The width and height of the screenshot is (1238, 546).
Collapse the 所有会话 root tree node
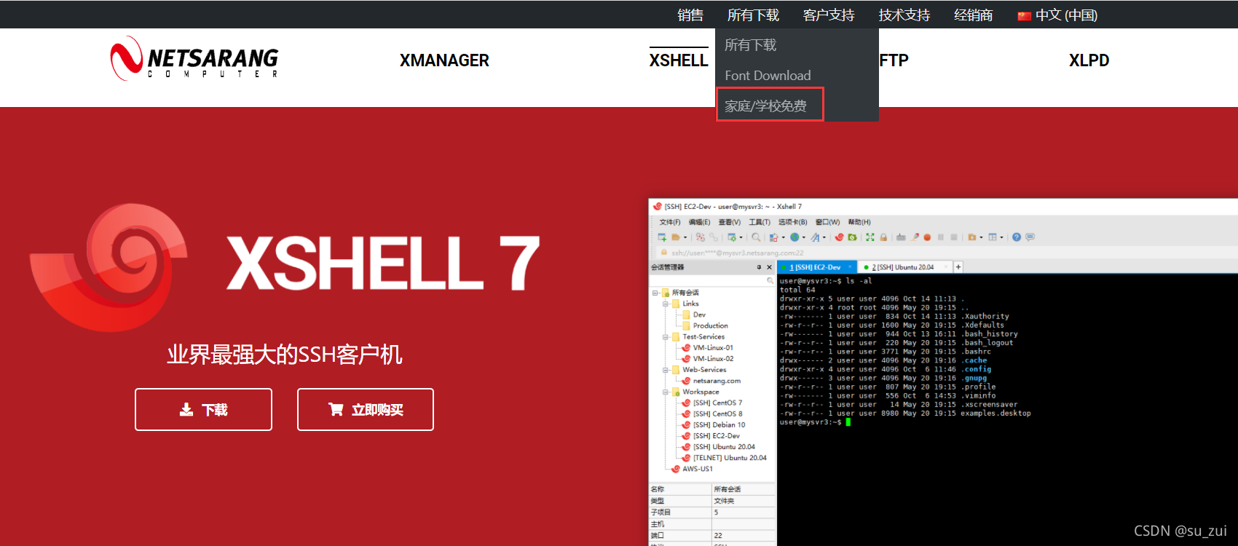click(655, 293)
